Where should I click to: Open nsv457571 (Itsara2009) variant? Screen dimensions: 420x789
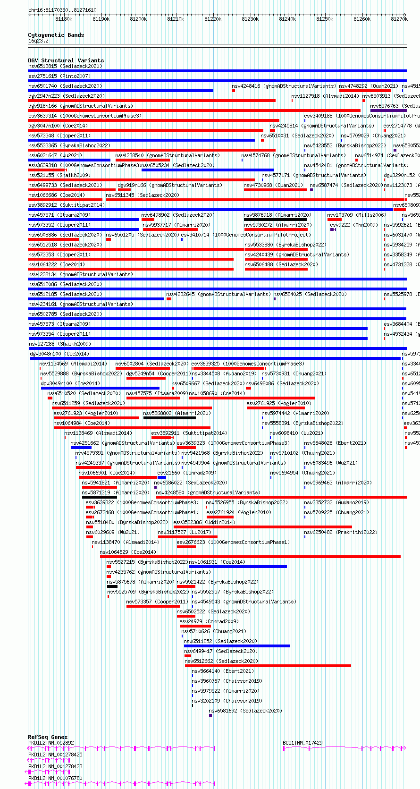click(x=59, y=215)
